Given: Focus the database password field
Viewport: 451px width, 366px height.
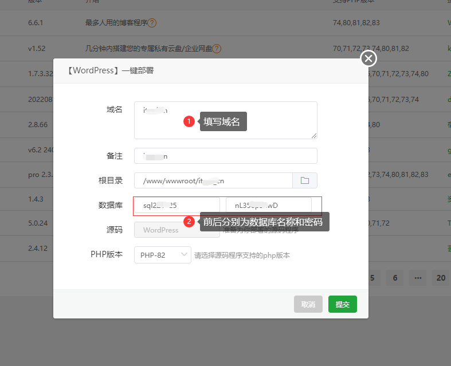Looking at the screenshot, I should [269, 205].
